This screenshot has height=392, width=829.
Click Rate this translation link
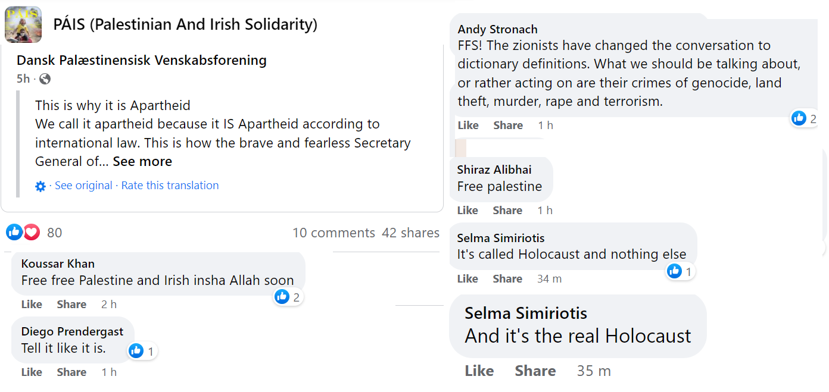coord(170,186)
